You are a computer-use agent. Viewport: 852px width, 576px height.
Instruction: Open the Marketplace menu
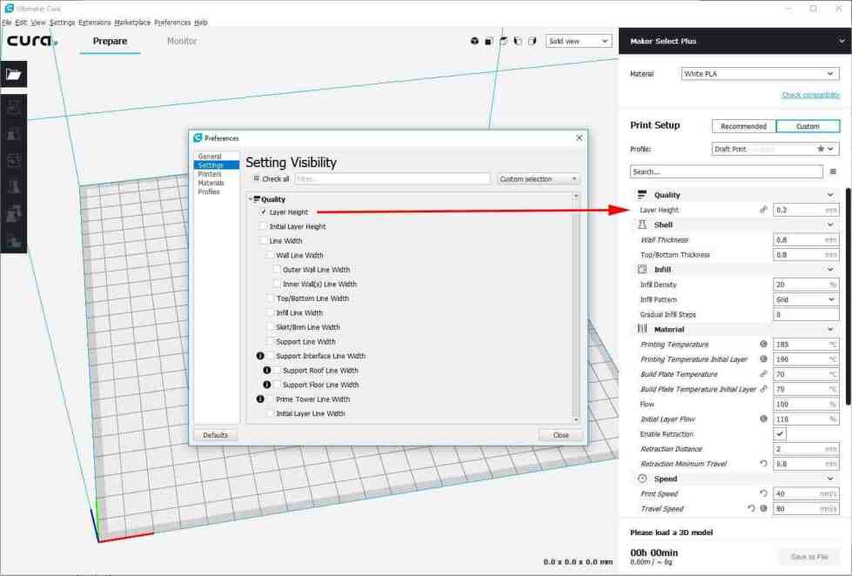point(132,23)
